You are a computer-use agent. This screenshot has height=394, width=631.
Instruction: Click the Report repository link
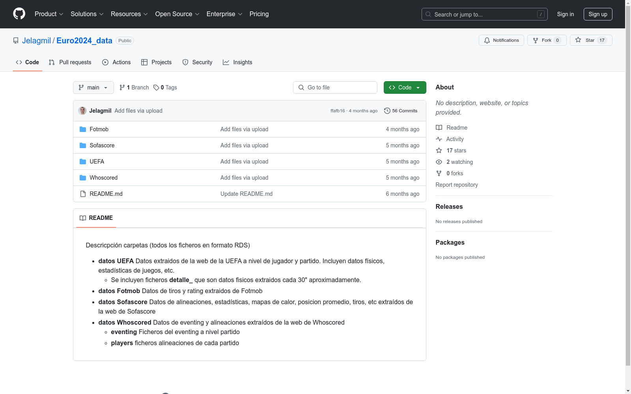[x=457, y=185]
